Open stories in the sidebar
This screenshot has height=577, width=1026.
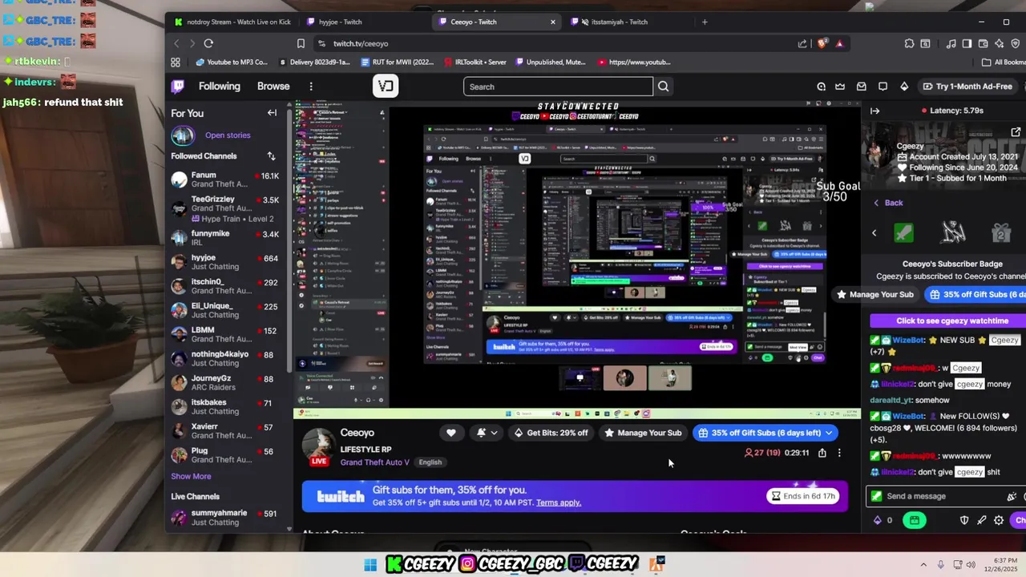pos(228,135)
